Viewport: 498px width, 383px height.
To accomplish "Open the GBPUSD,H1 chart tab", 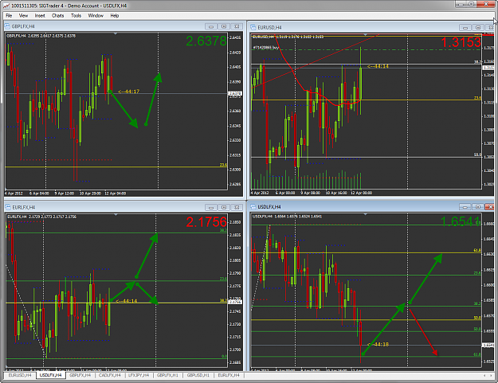I will (x=198, y=375).
